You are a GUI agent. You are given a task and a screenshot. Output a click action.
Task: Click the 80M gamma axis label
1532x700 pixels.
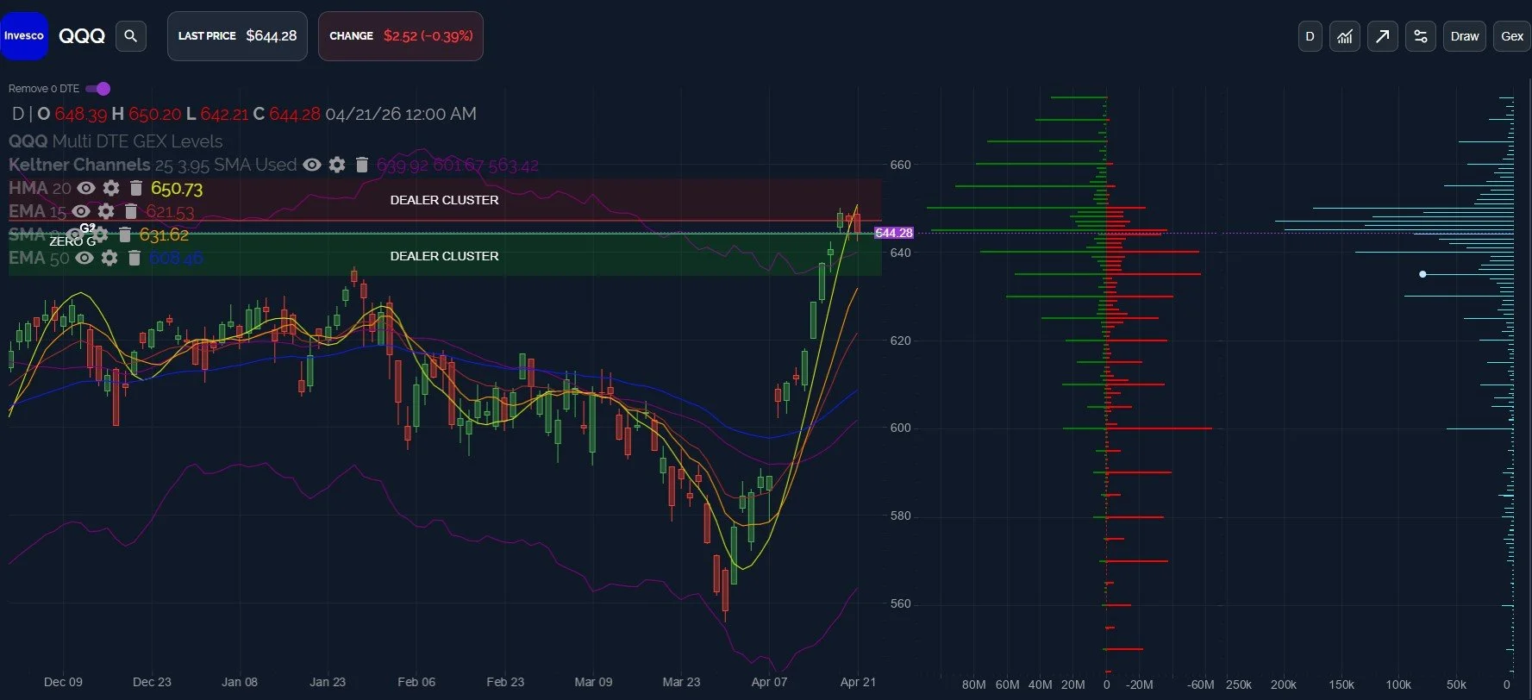point(973,684)
